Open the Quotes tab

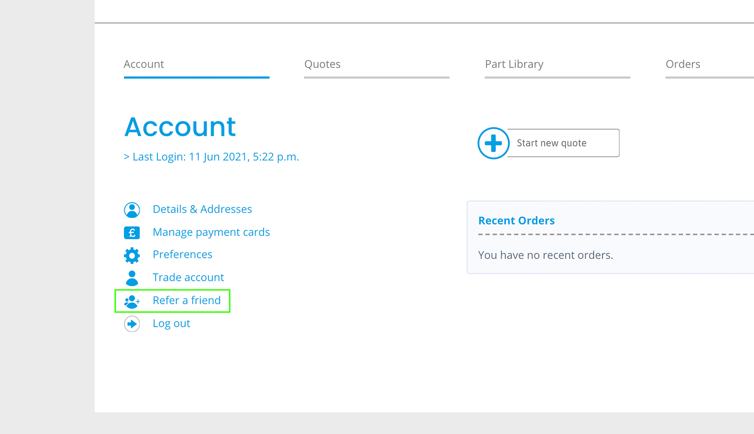322,64
